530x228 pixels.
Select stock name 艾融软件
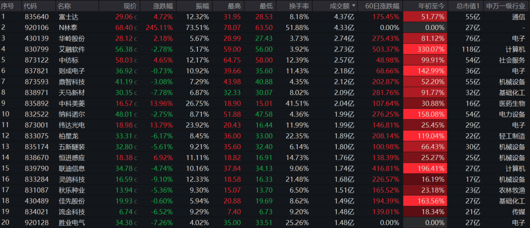pos(71,49)
